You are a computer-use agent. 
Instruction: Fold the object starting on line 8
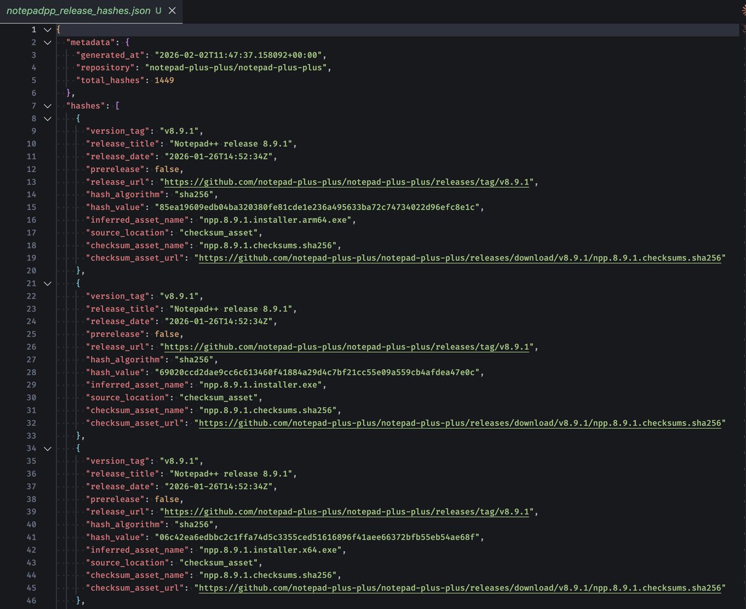click(48, 118)
